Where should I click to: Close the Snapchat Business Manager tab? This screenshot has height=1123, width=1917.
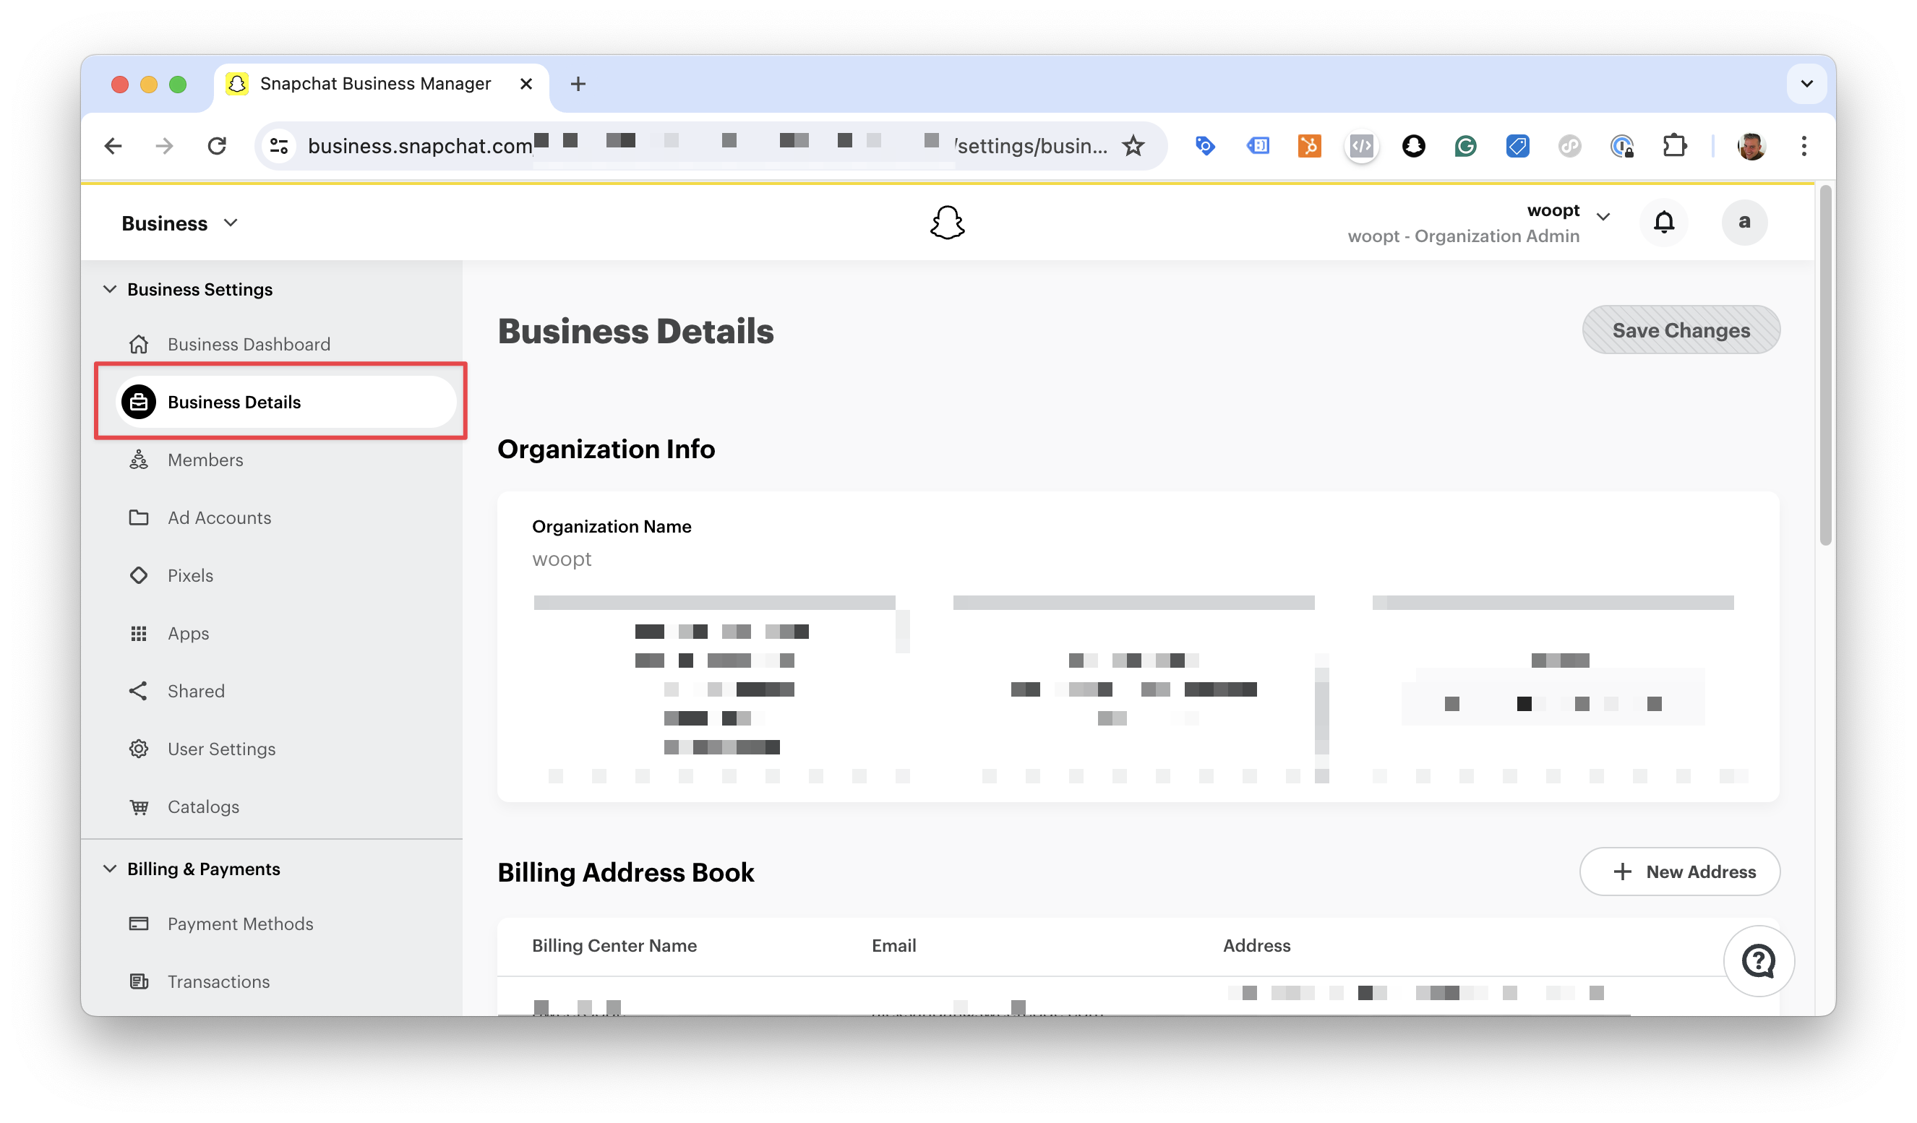click(x=526, y=84)
